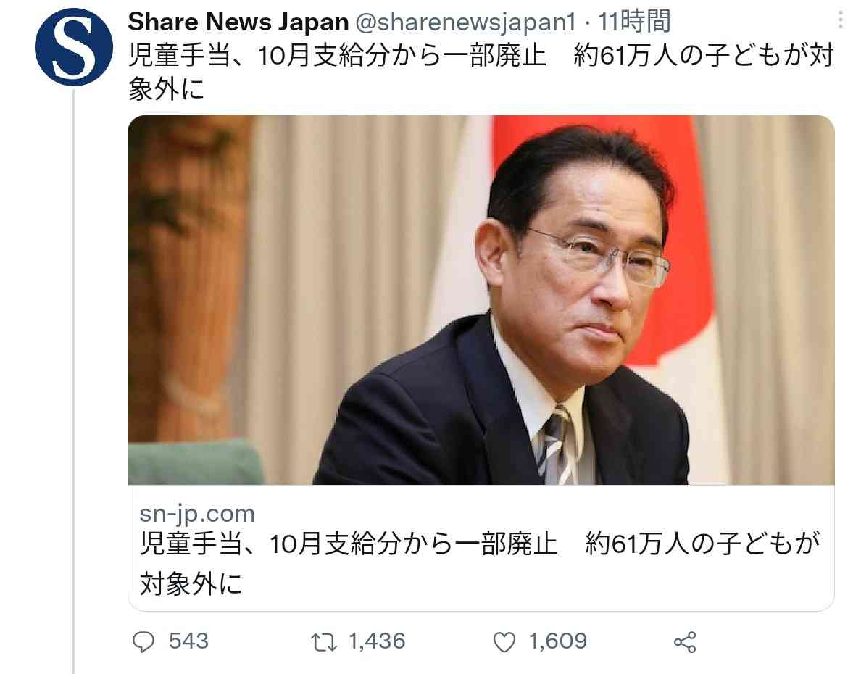Screen dimensions: 861x674
Task: Click the second headline line 対象外に
Action: point(191,583)
